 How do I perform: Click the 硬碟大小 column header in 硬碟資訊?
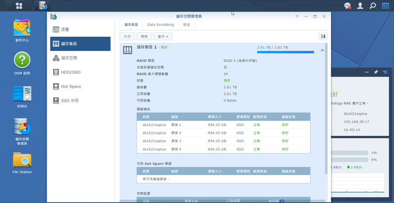pos(215,117)
